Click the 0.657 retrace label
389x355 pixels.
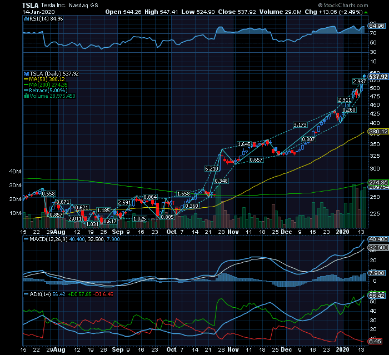point(256,160)
